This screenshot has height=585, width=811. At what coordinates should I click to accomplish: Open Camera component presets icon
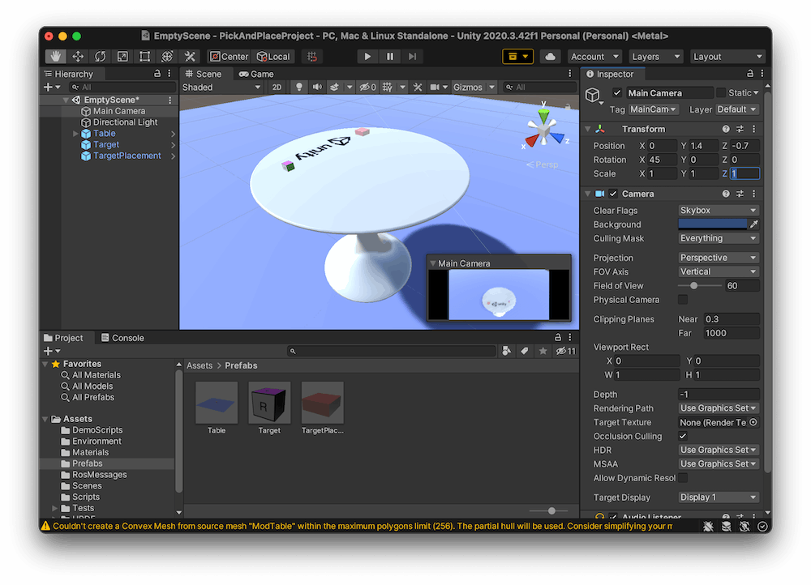740,194
